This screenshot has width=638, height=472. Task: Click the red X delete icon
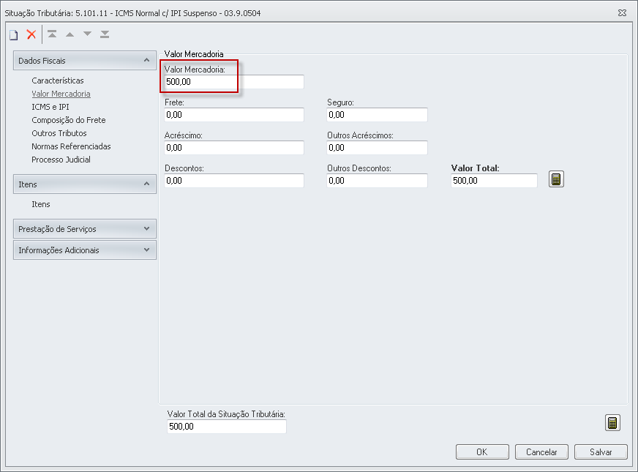[x=31, y=34]
